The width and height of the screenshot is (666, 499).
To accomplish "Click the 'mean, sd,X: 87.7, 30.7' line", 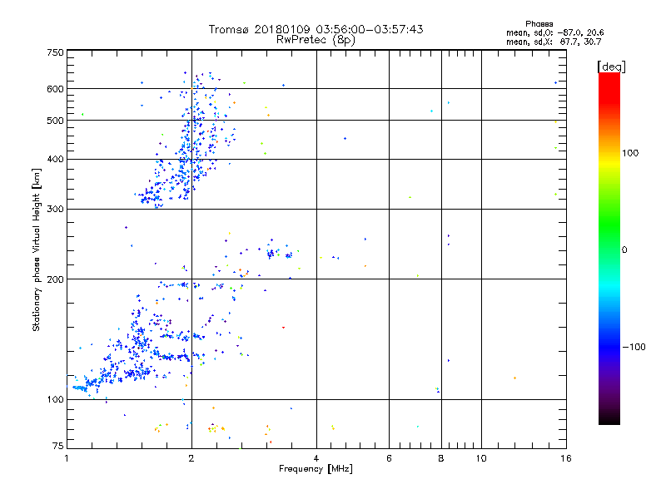I will (x=554, y=42).
